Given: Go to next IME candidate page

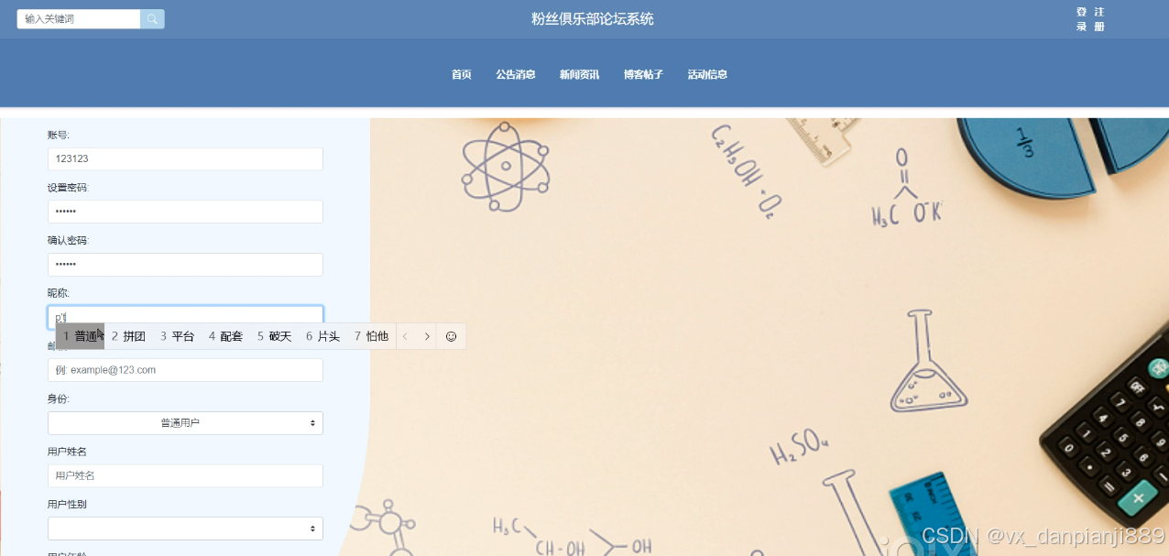Looking at the screenshot, I should pyautogui.click(x=427, y=336).
